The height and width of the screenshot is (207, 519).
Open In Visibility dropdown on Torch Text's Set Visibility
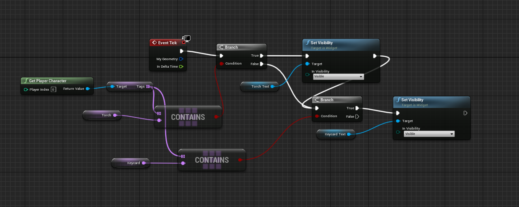pos(338,77)
